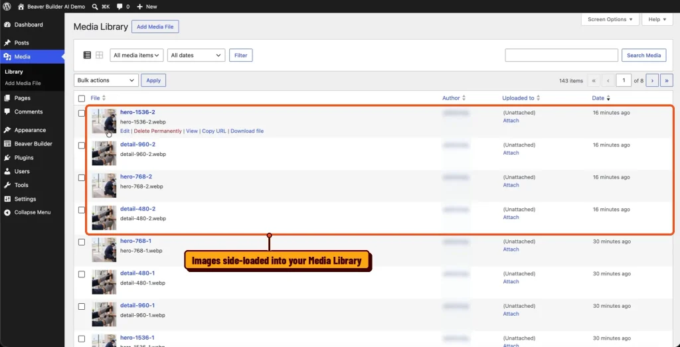Switch to list view icon
Viewport: 680px width, 347px height.
(87, 55)
